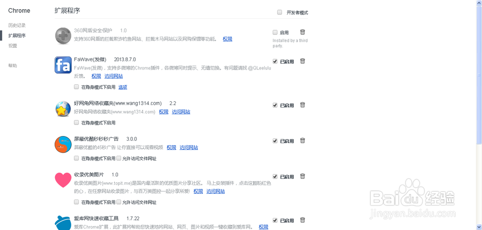Open 帮助 in the Chrome sidebar
The height and width of the screenshot is (230, 482).
click(x=13, y=66)
